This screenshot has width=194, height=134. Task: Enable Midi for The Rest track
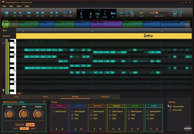click(91, 119)
